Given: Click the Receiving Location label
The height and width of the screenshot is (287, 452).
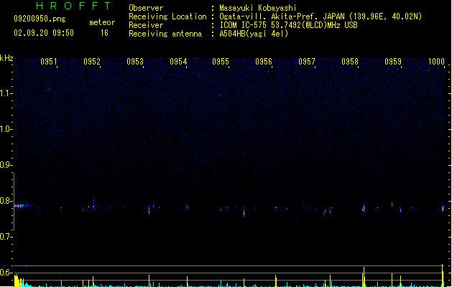Looking at the screenshot, I should (167, 17).
